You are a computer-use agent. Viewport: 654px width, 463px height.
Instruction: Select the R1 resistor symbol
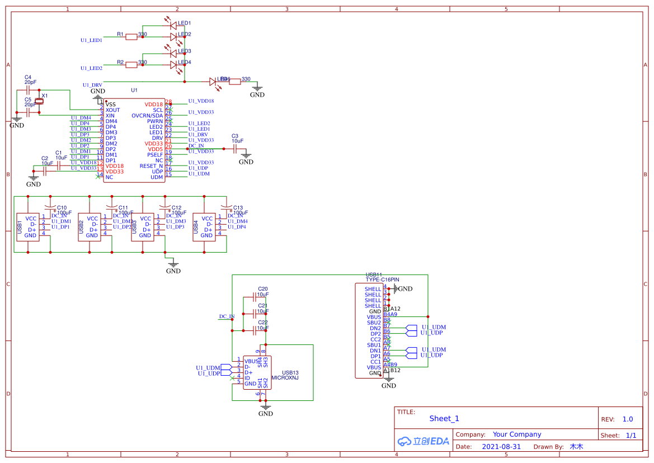(131, 37)
